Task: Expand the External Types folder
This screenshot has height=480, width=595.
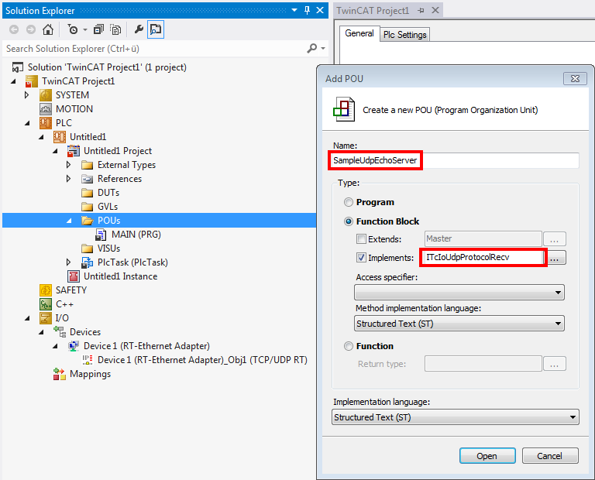Action: (69, 165)
